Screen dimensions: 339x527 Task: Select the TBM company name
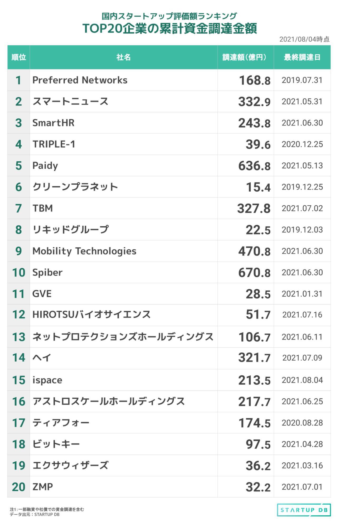[x=42, y=208]
